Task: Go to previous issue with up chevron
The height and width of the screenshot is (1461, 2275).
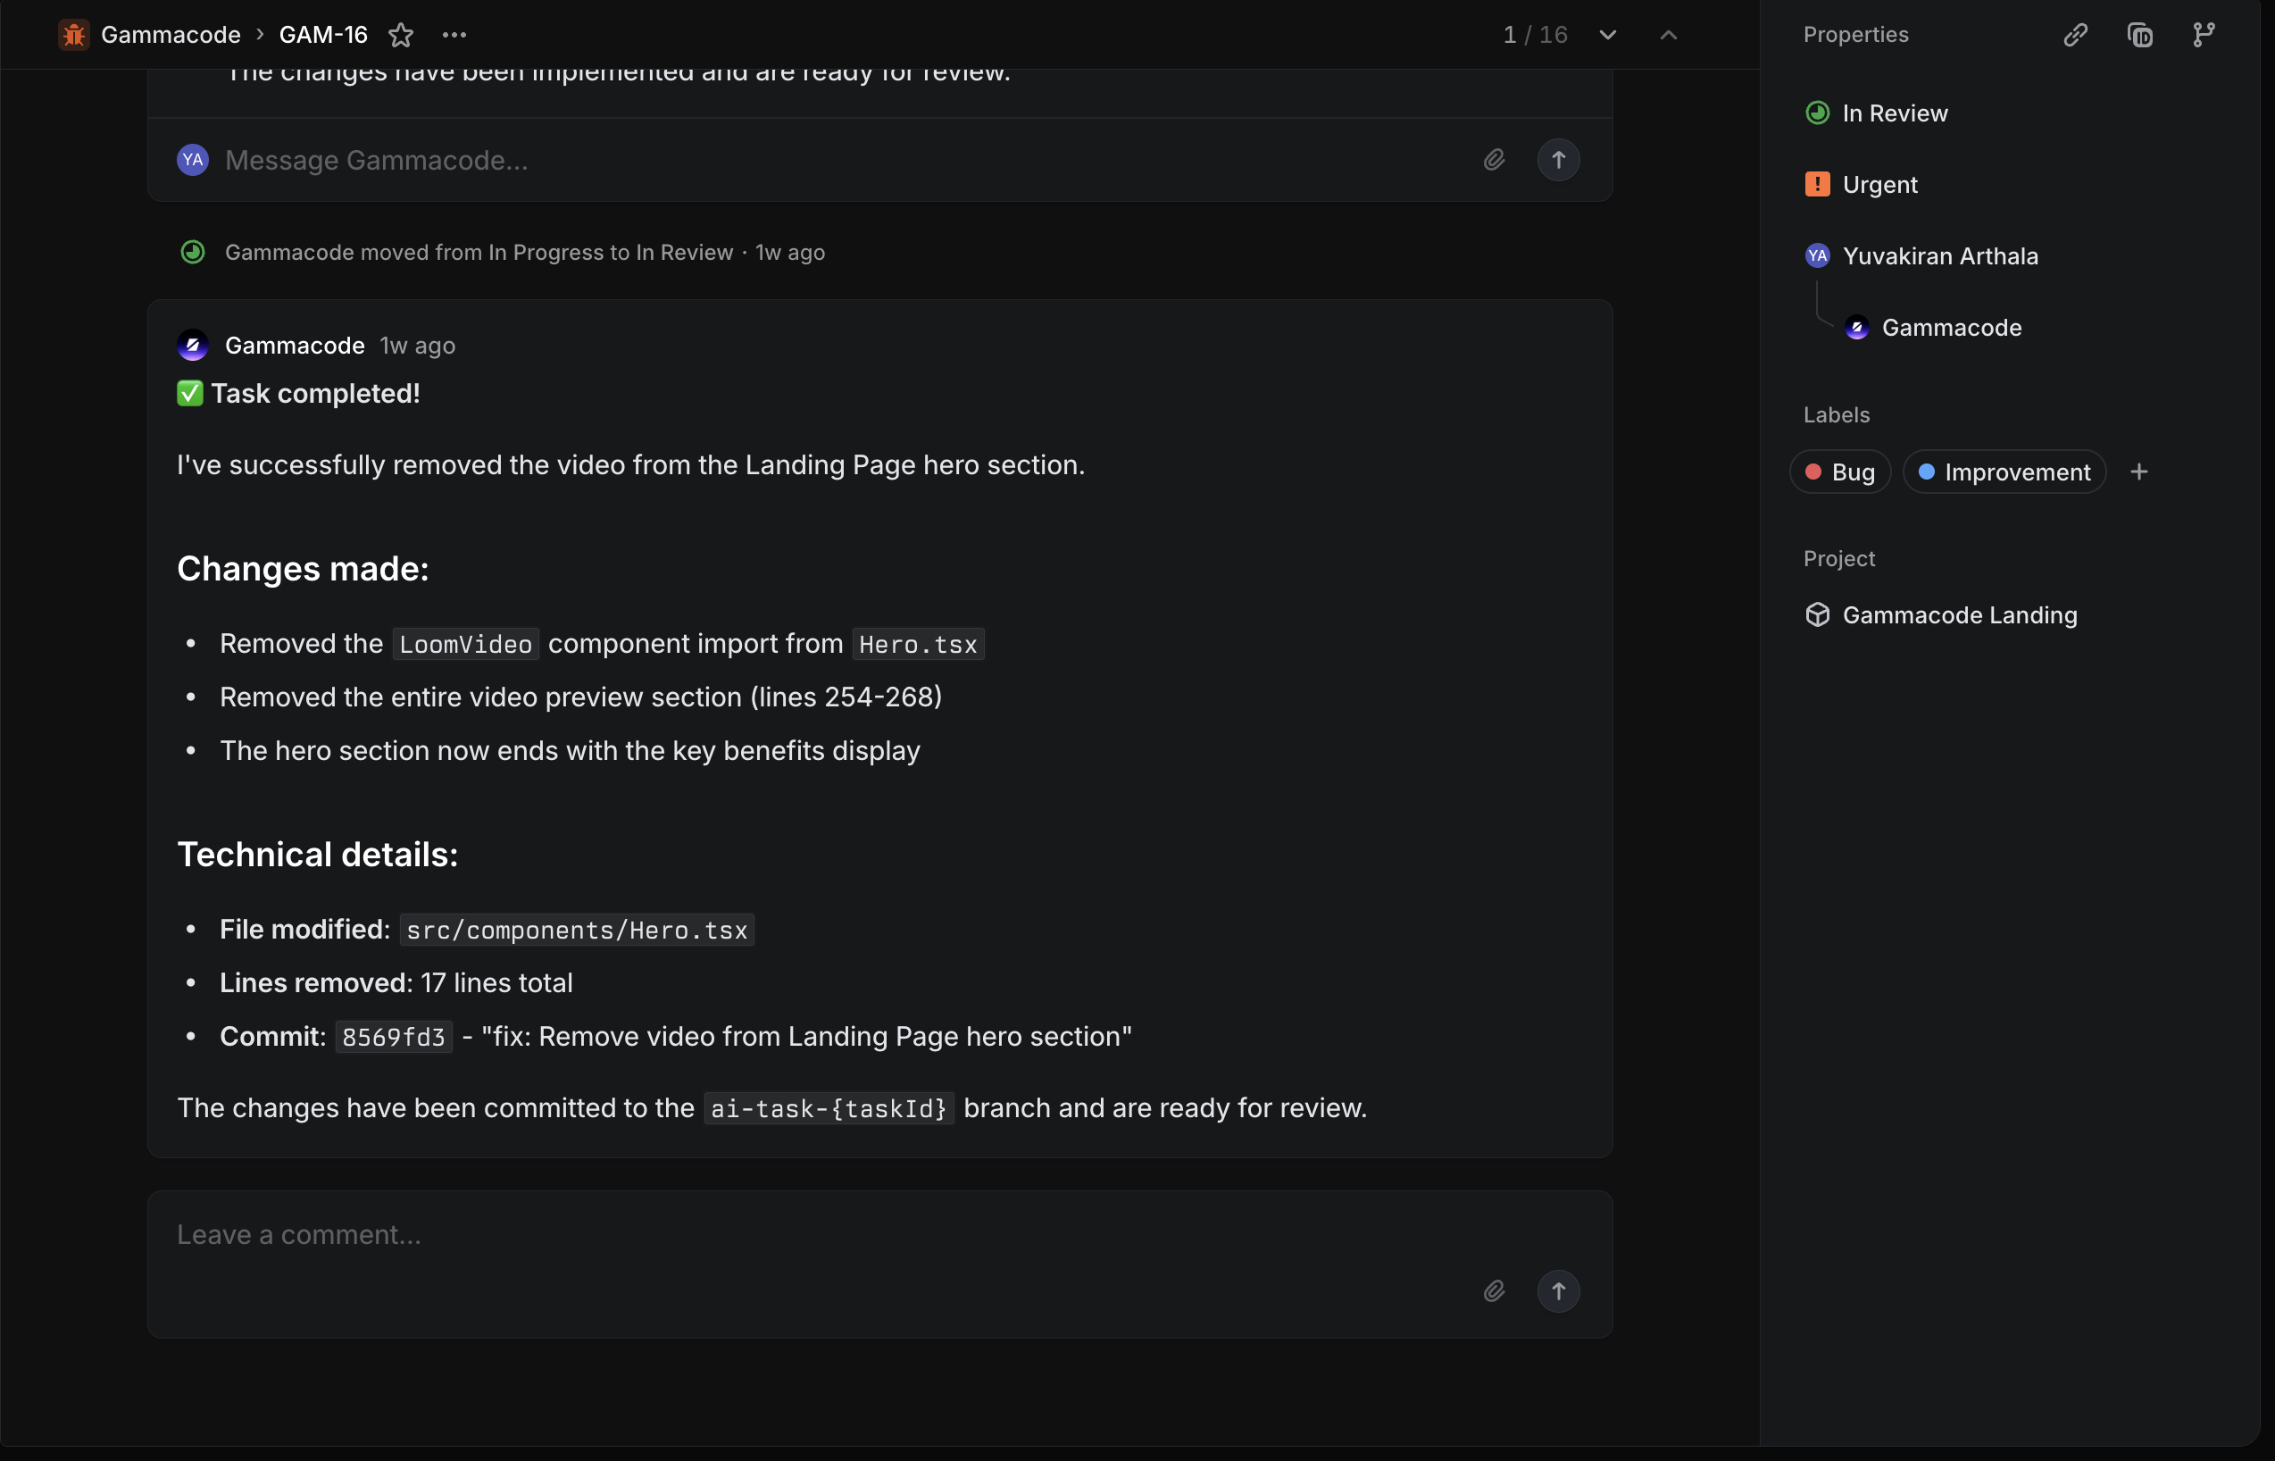Action: coord(1668,35)
